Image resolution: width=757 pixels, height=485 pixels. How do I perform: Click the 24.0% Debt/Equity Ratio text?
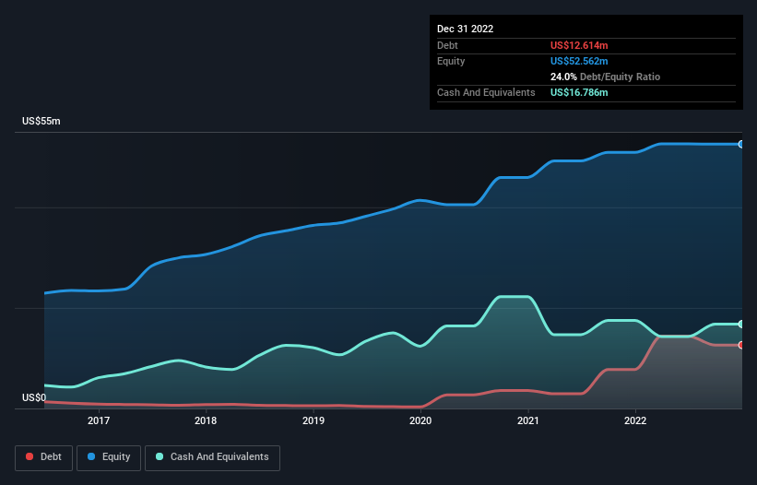pos(605,77)
